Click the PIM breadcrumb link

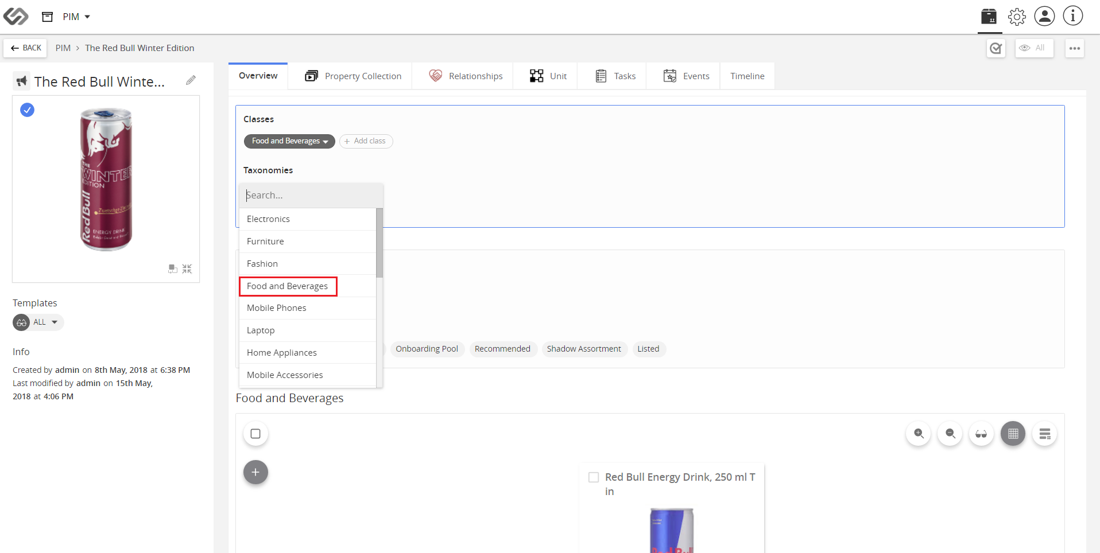[63, 48]
